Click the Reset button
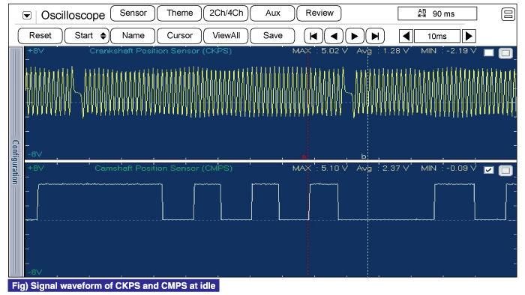 click(x=40, y=36)
